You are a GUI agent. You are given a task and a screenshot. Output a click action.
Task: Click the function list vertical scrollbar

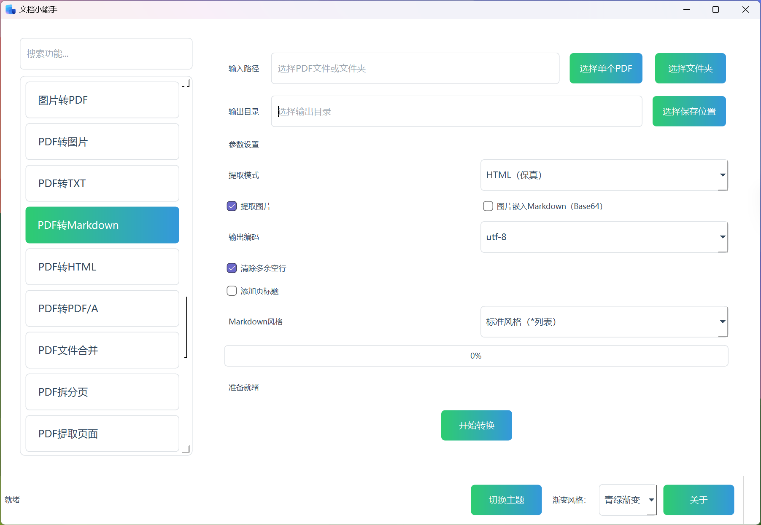tap(186, 327)
